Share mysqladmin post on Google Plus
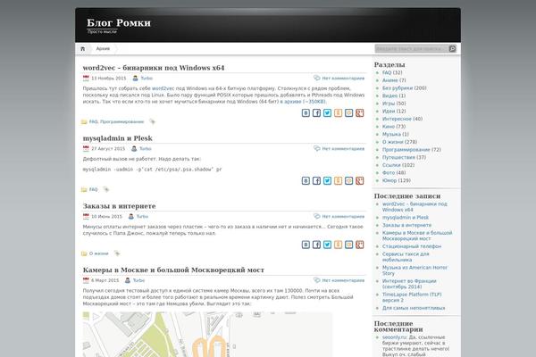The image size is (536, 357). (x=360, y=180)
